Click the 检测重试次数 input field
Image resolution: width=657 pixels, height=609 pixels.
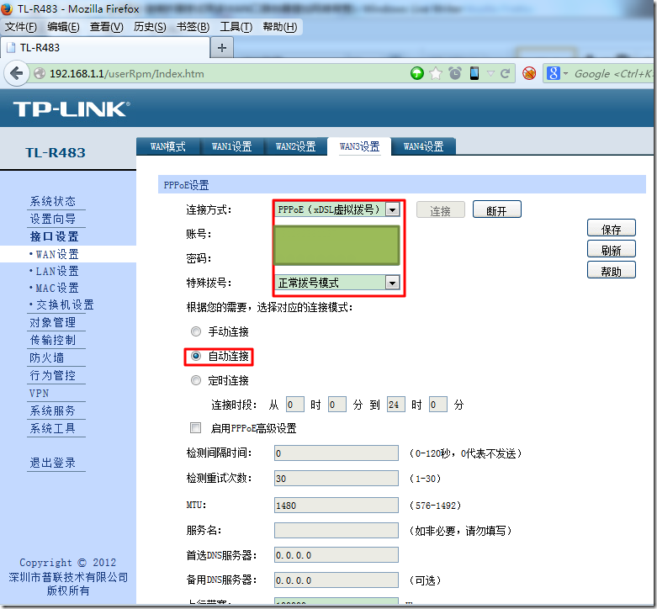point(336,479)
